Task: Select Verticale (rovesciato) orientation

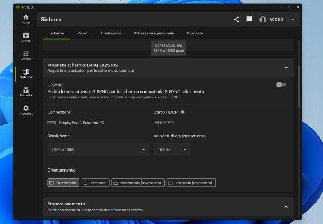Action: point(191,183)
